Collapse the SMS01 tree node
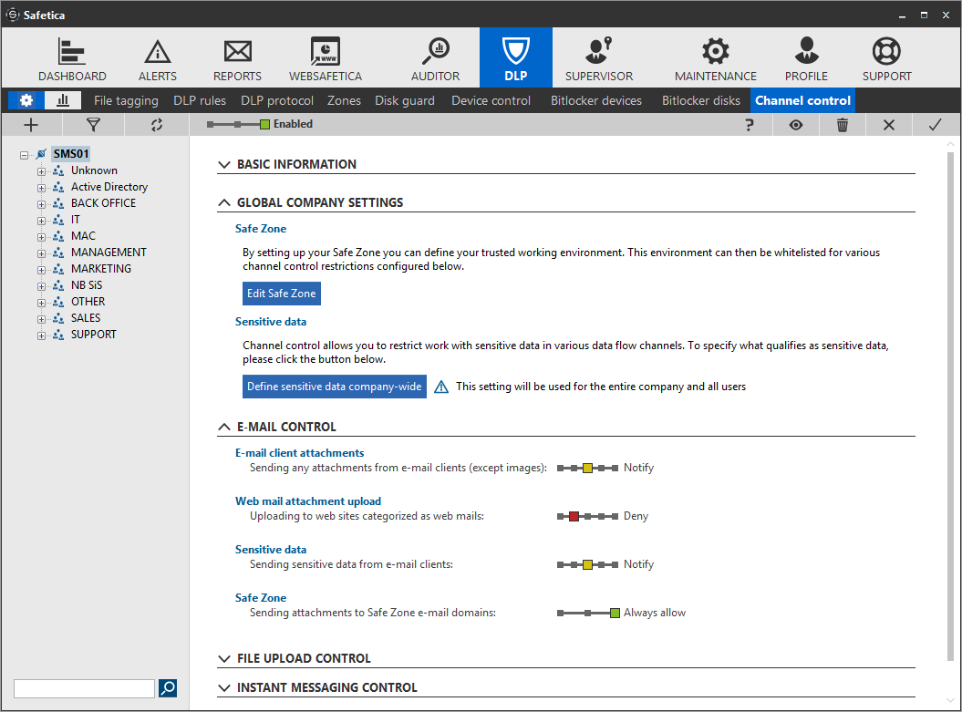 pyautogui.click(x=24, y=155)
